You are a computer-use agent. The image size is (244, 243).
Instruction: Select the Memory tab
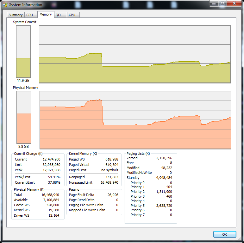click(46, 14)
